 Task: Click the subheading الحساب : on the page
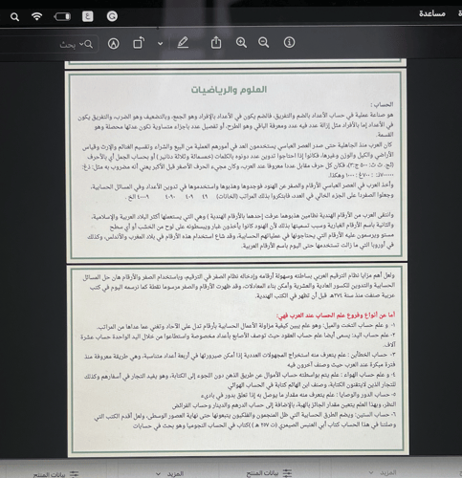382,104
